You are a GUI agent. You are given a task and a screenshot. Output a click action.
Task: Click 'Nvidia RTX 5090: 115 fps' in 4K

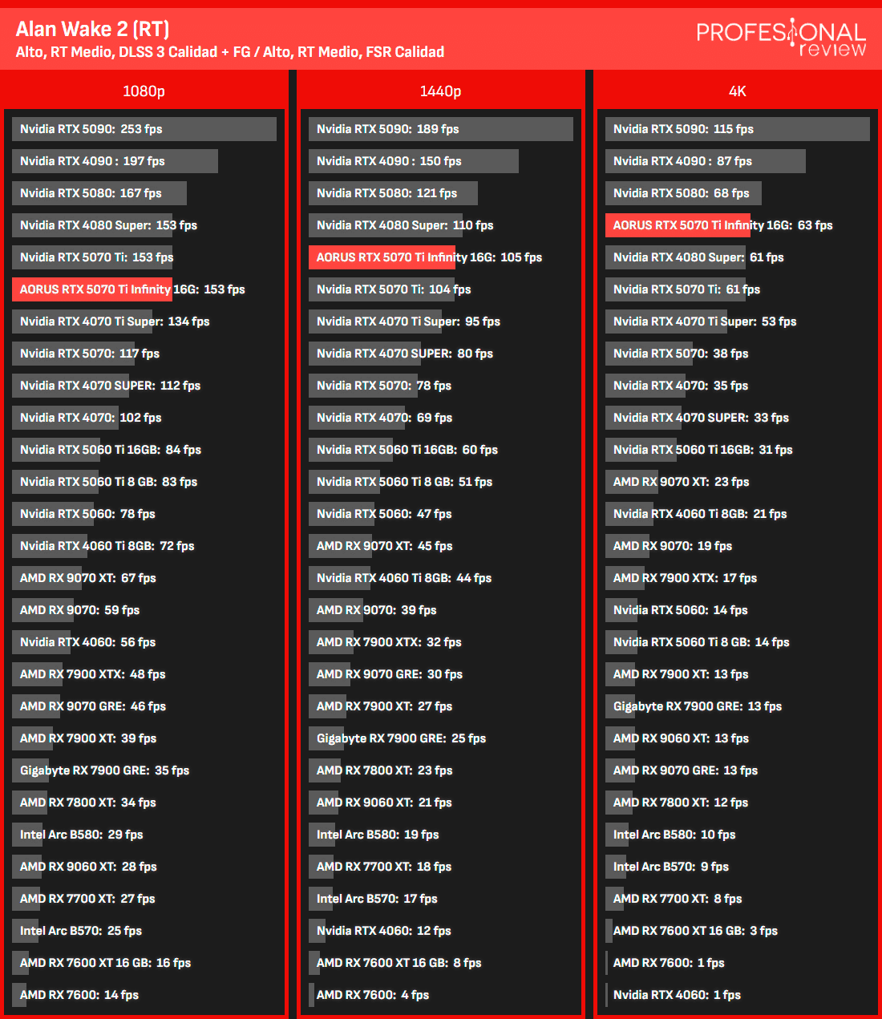click(x=738, y=129)
